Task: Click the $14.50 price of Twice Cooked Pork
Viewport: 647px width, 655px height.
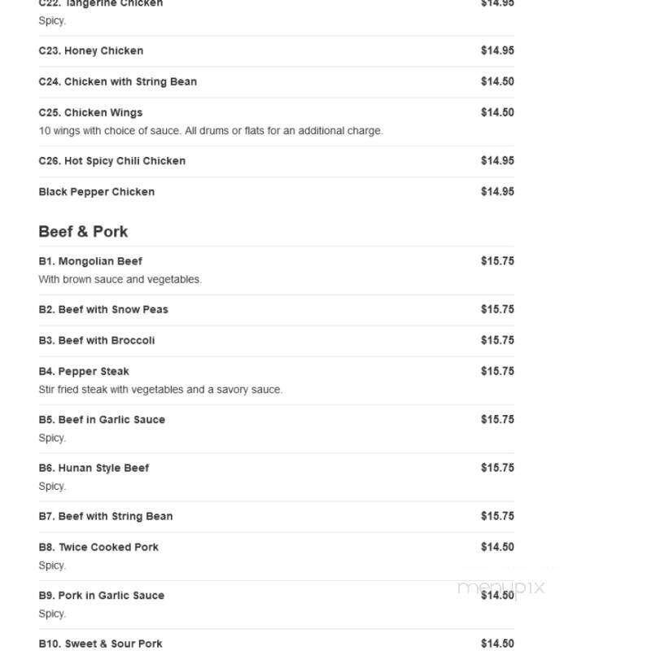Action: [497, 548]
